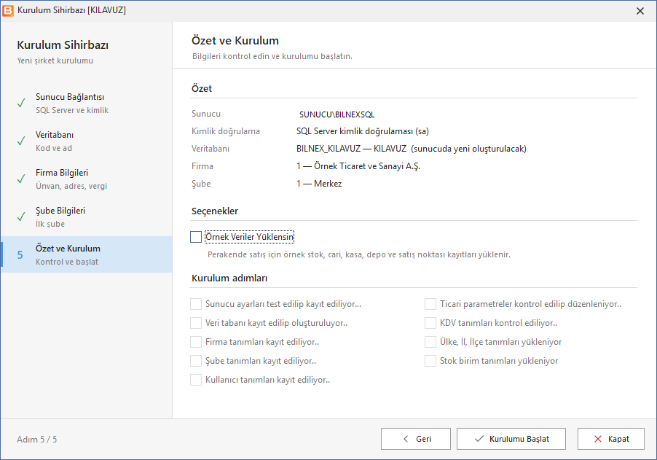
Task: Close the Kurulum Sihirbazı window
Action: (640, 11)
